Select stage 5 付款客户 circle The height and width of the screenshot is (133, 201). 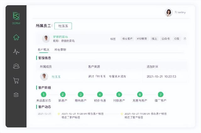coord(119,94)
